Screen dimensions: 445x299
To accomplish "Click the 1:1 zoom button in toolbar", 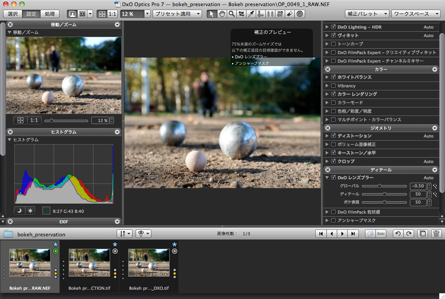I will coord(112,14).
